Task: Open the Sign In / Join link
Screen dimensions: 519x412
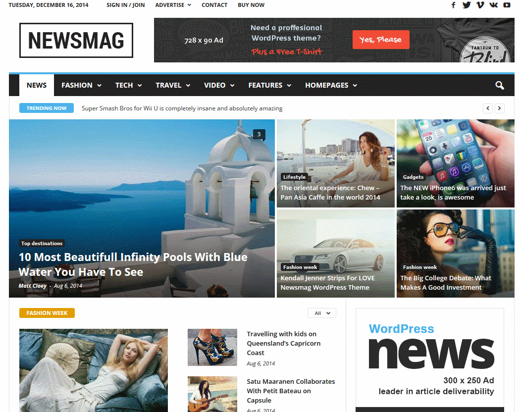Action: click(126, 5)
